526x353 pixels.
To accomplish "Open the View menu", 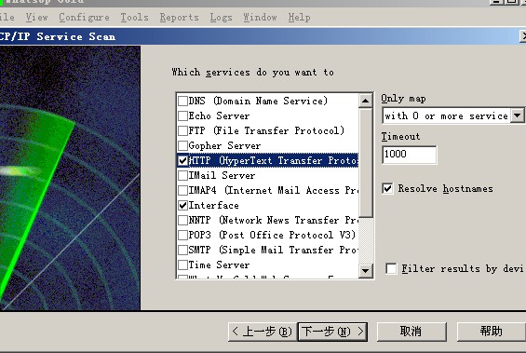I will tap(36, 17).
